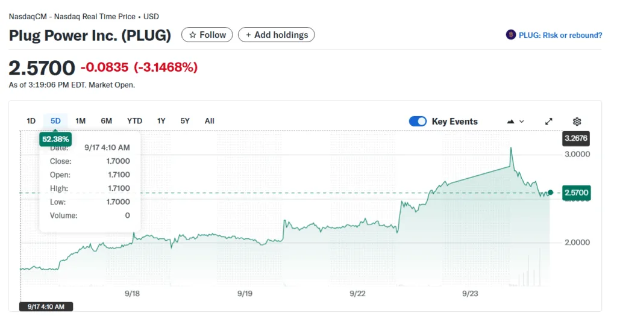Click the green dot at the chart line's end
The image size is (617, 316).
pyautogui.click(x=550, y=193)
